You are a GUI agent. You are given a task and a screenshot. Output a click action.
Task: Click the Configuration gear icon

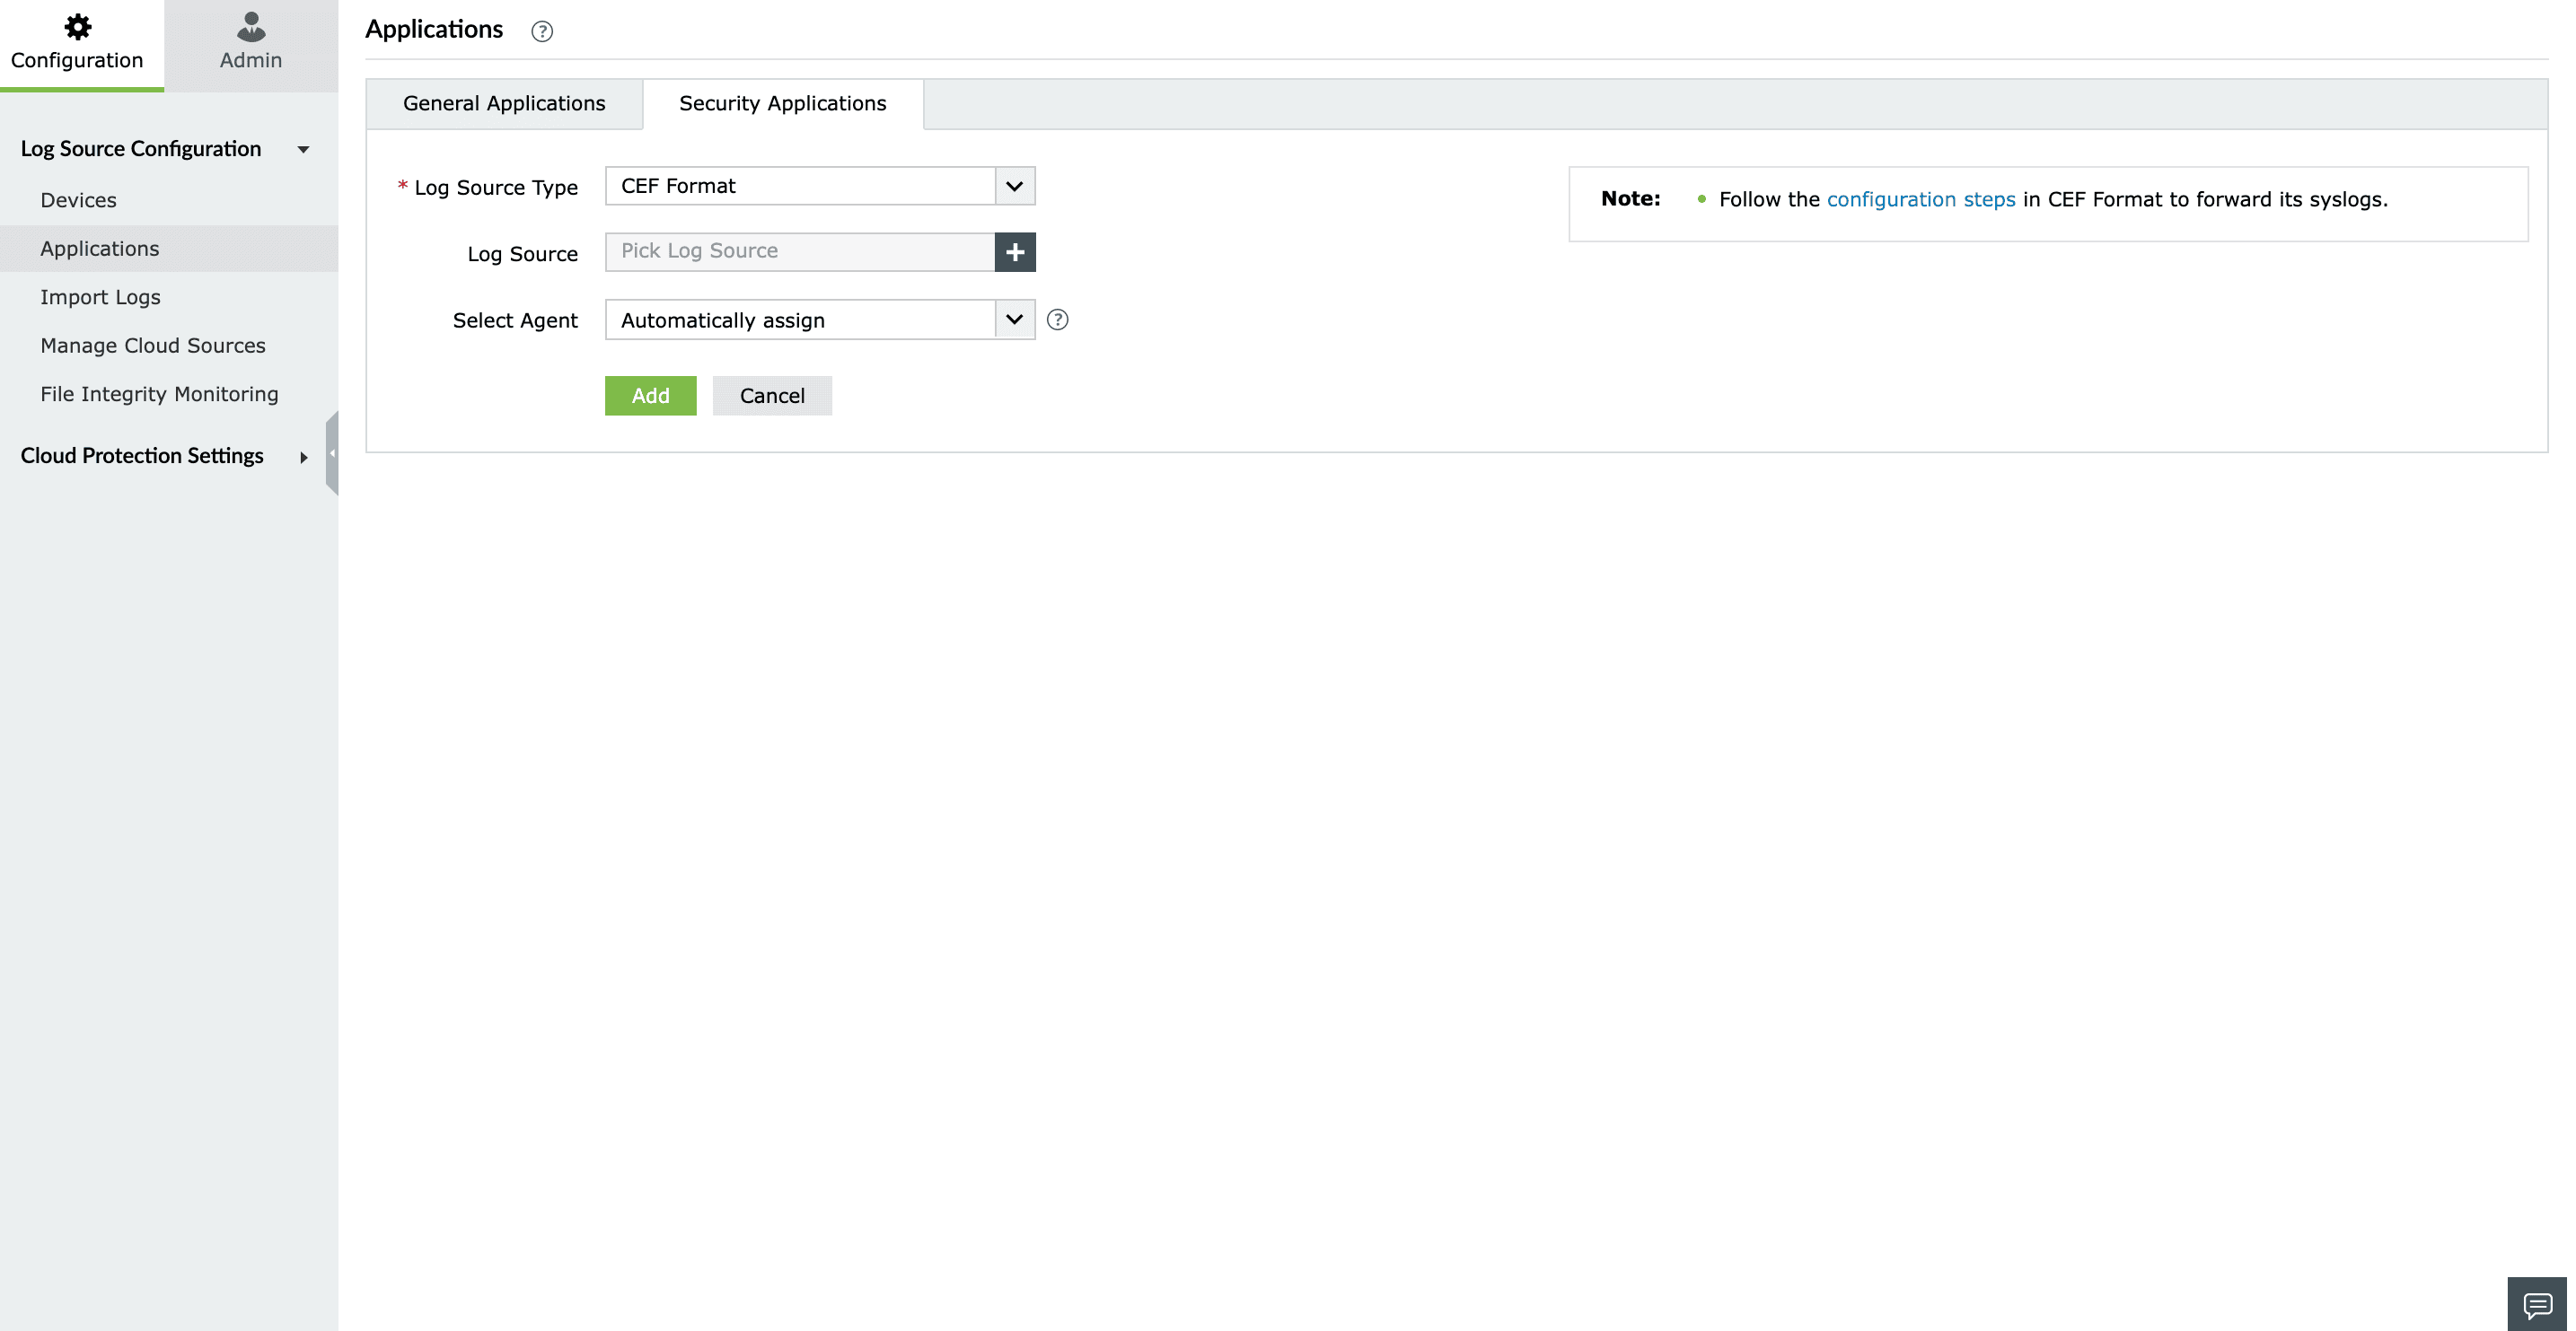77,26
